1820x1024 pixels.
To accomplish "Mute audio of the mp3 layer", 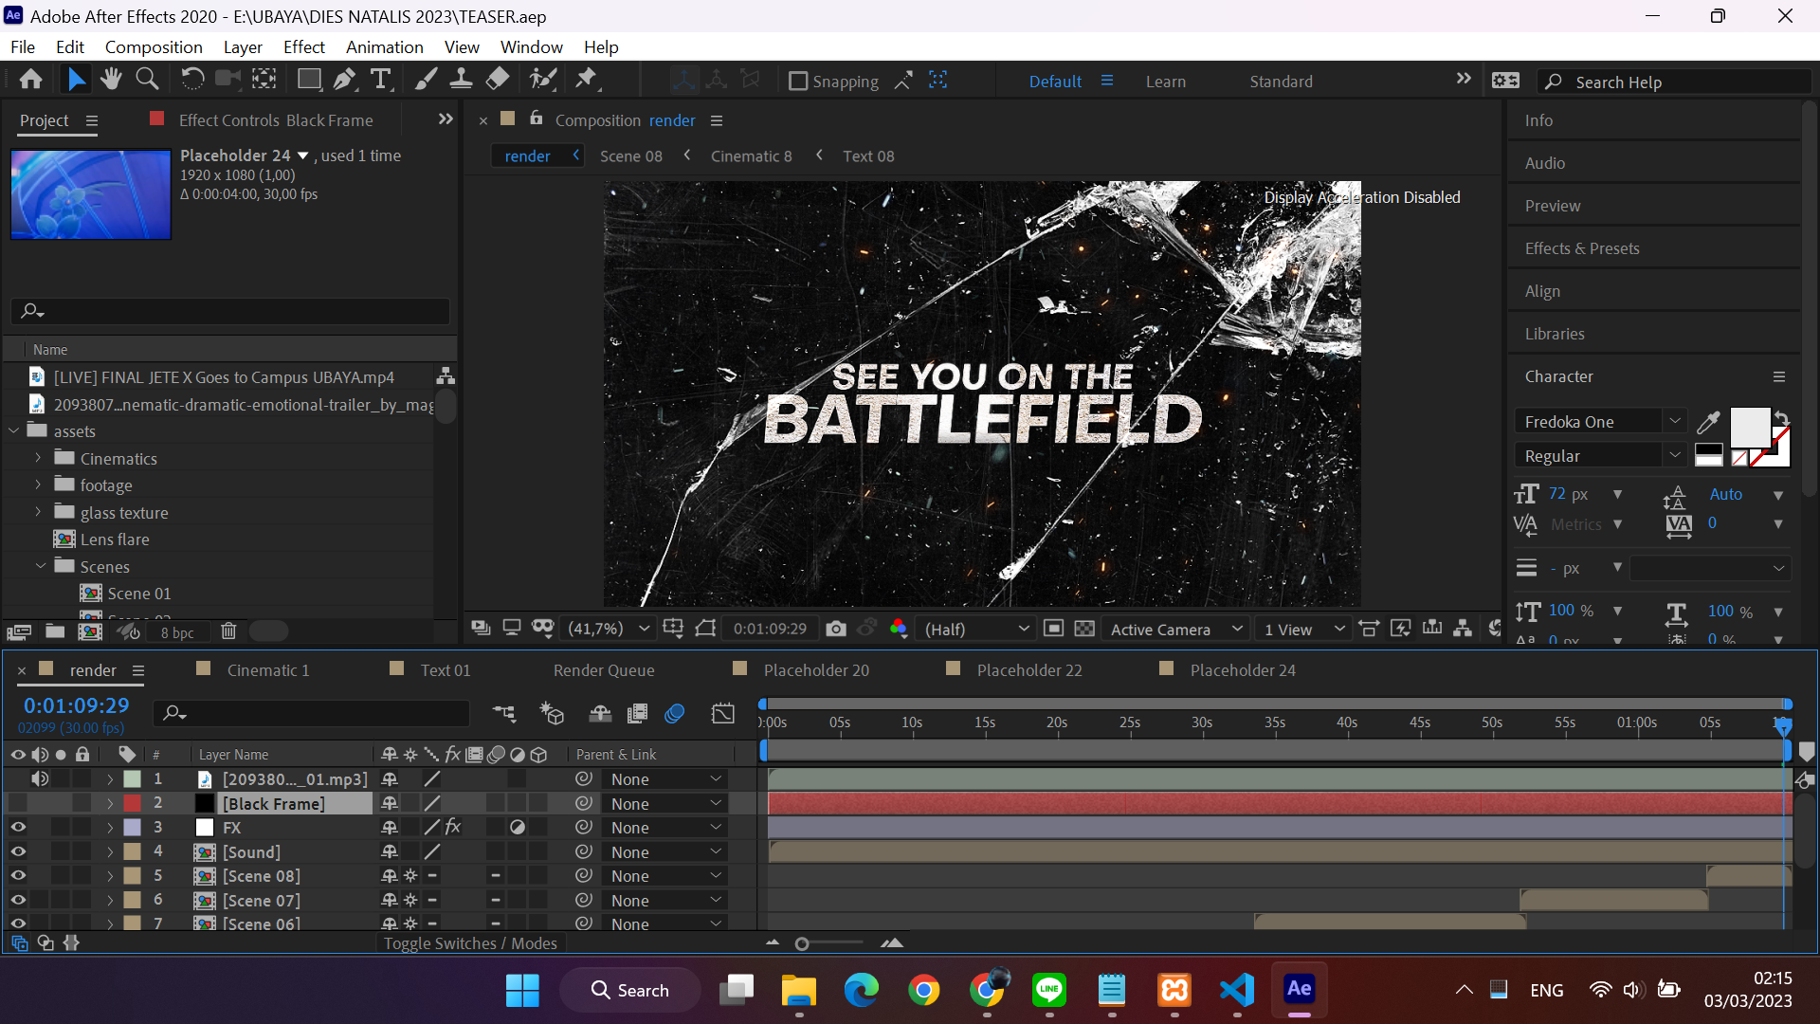I will 40,779.
